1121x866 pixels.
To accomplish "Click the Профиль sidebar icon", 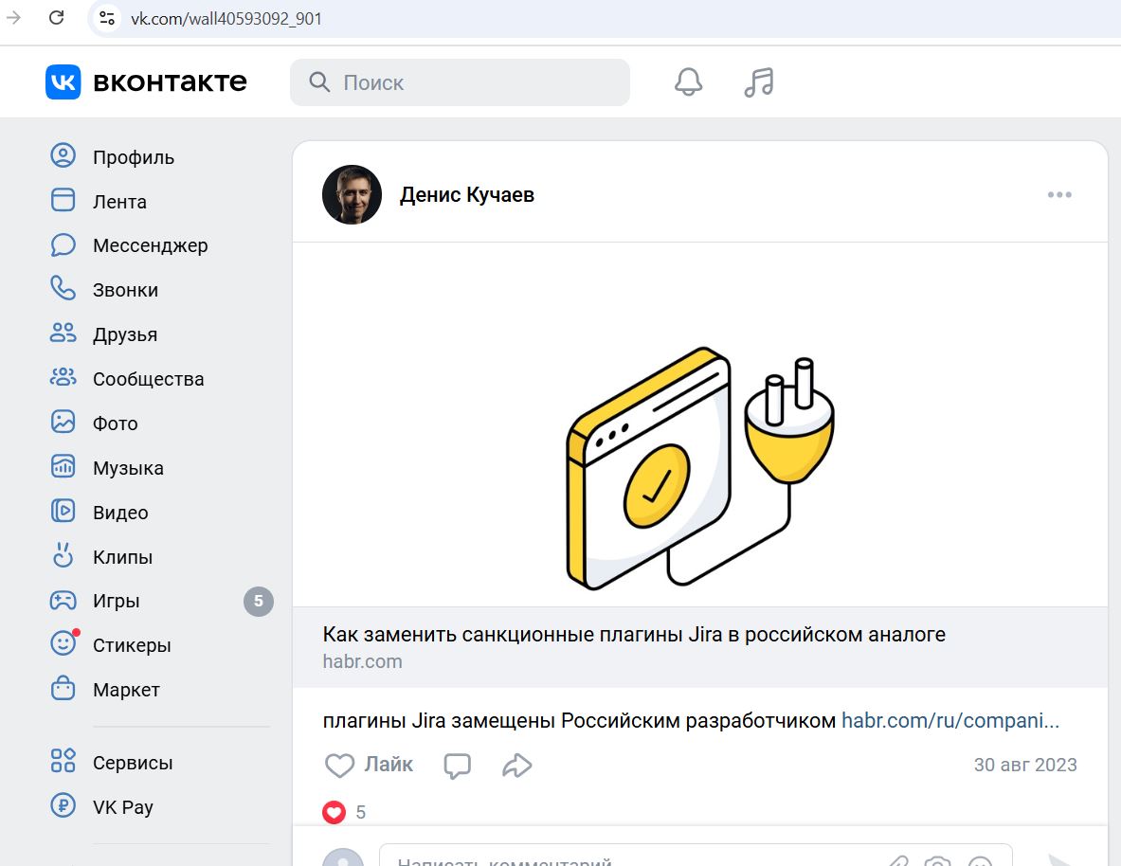I will [63, 156].
